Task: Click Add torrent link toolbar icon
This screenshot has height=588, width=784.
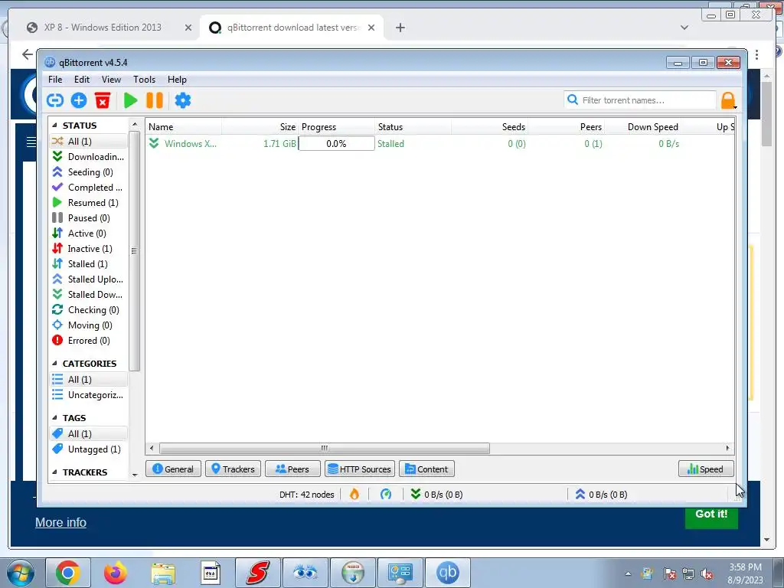Action: click(55, 100)
